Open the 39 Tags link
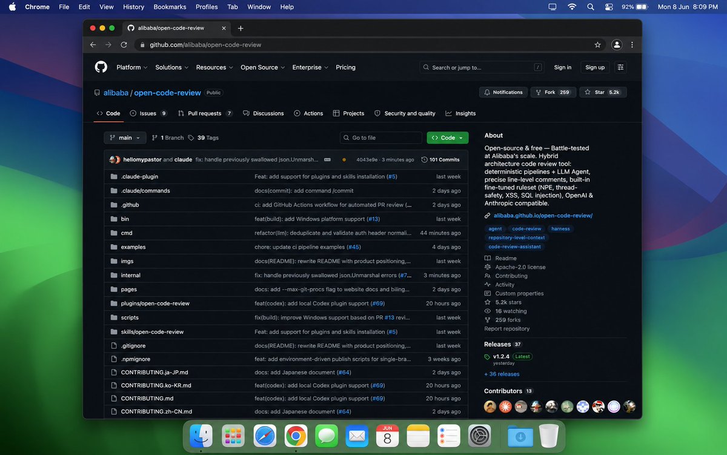This screenshot has width=727, height=455. tap(204, 138)
